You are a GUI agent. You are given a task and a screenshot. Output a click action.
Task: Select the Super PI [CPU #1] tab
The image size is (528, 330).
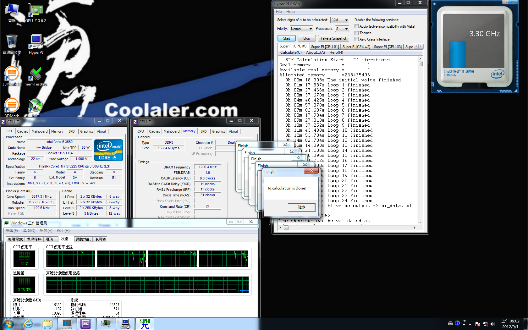[325, 47]
